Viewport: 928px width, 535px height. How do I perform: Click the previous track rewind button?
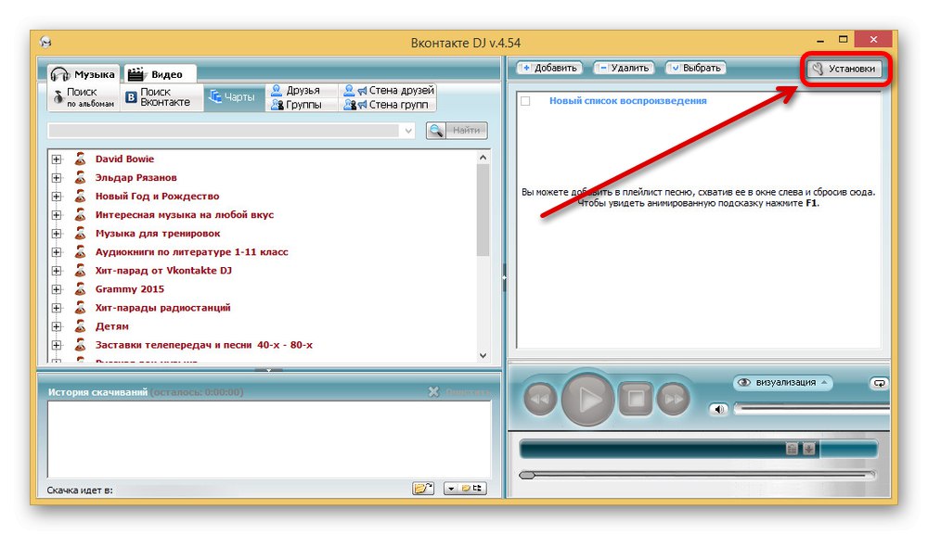click(540, 399)
